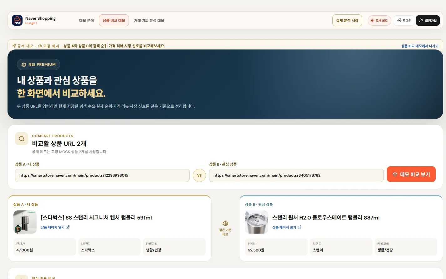This screenshot has width=446, height=279.
Task: Open the 데모 분석 tab
Action: click(x=86, y=20)
